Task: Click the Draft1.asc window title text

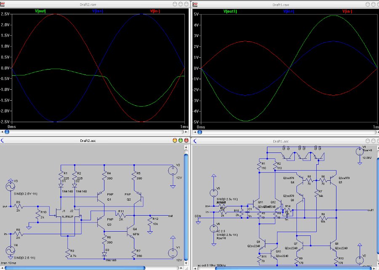Action: pyautogui.click(x=280, y=141)
